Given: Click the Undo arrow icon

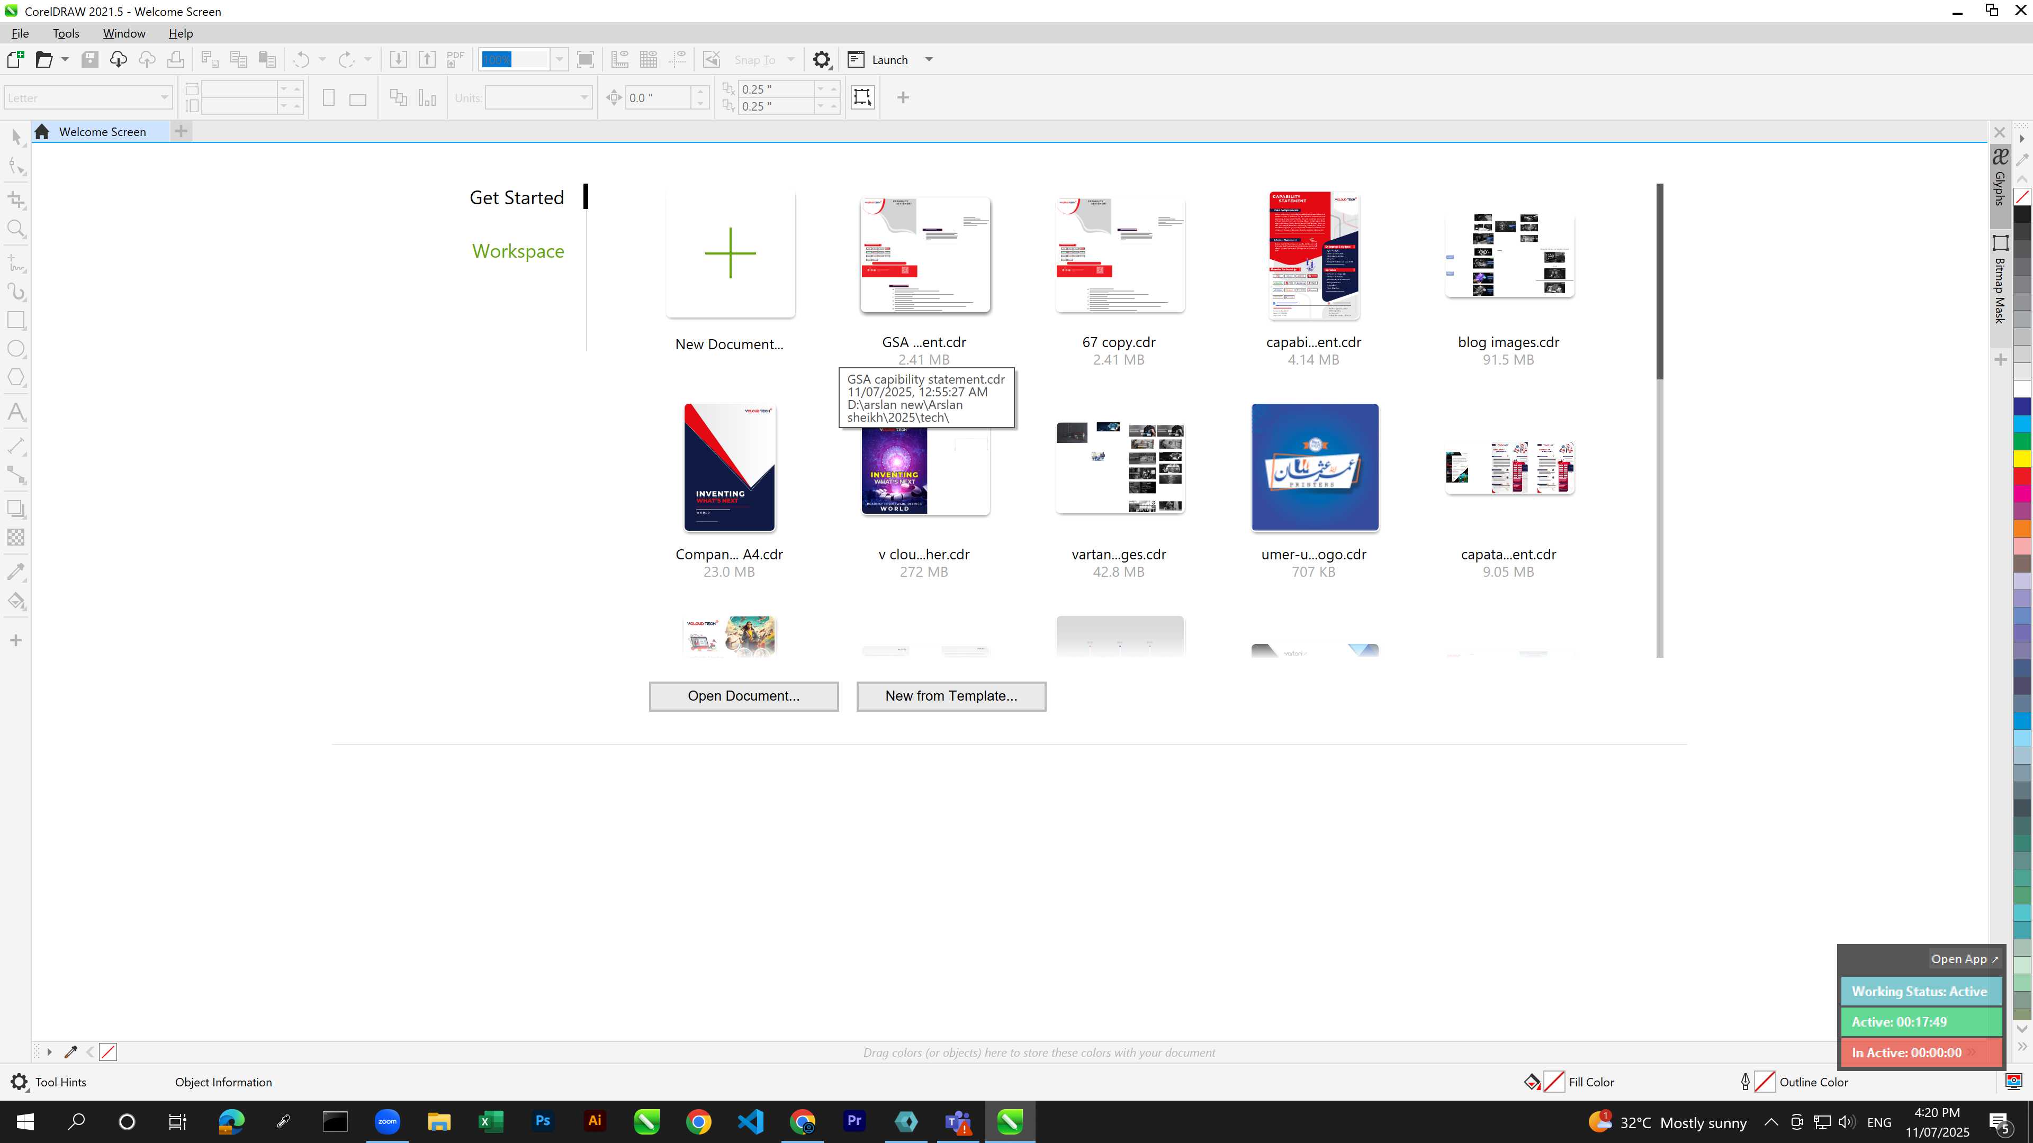Looking at the screenshot, I should click(301, 59).
